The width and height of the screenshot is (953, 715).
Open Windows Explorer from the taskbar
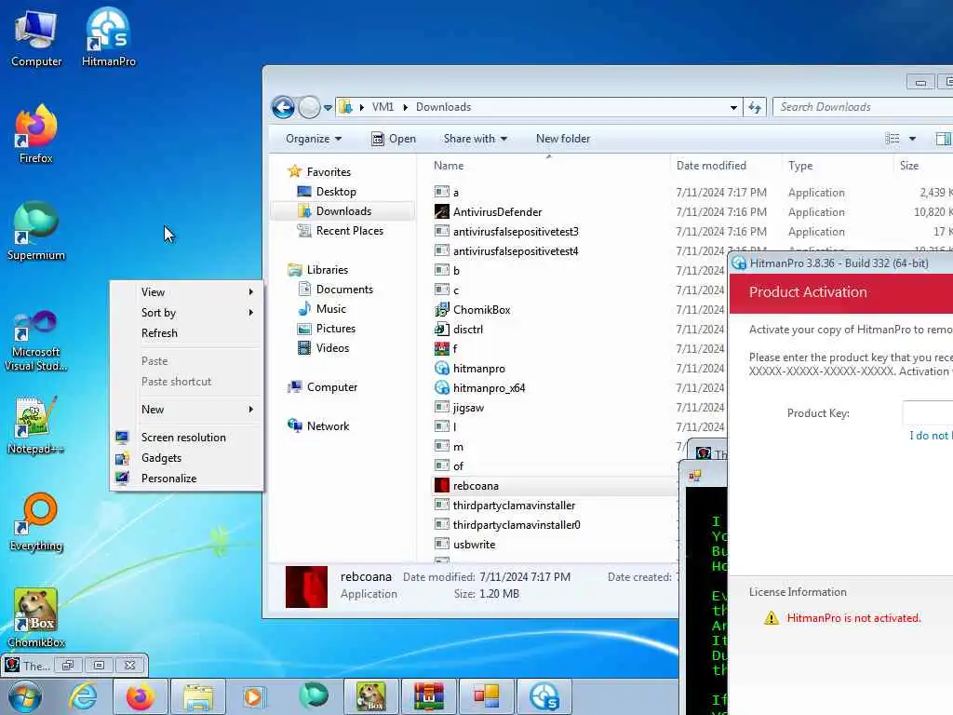click(198, 696)
